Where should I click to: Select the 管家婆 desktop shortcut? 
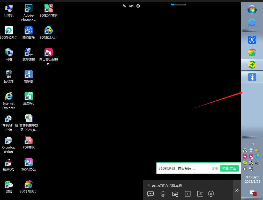pyautogui.click(x=28, y=77)
